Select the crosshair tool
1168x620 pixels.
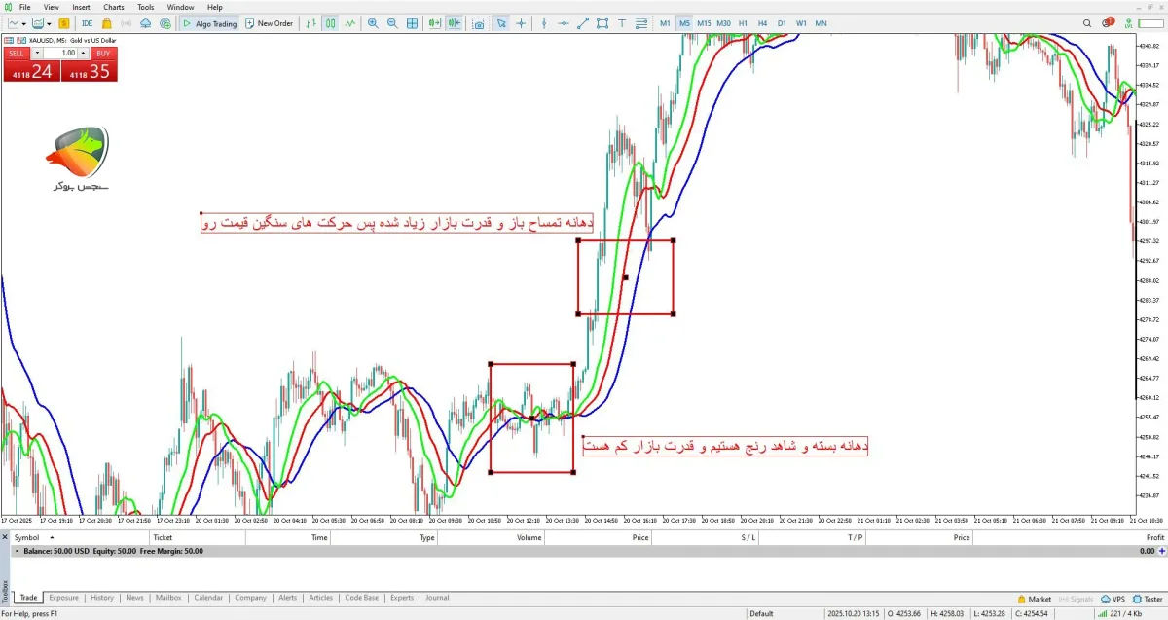tap(521, 23)
